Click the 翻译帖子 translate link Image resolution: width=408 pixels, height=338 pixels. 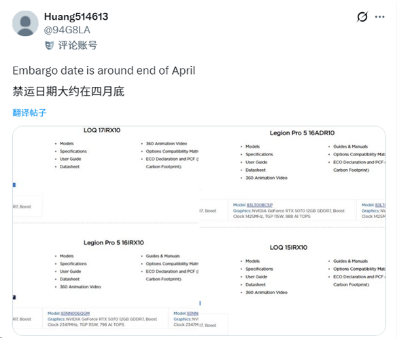point(29,113)
